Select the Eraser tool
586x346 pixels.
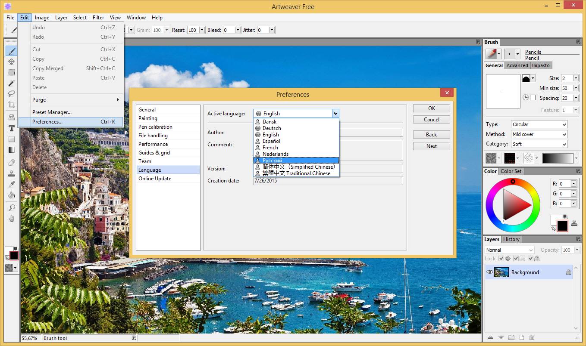[12, 163]
